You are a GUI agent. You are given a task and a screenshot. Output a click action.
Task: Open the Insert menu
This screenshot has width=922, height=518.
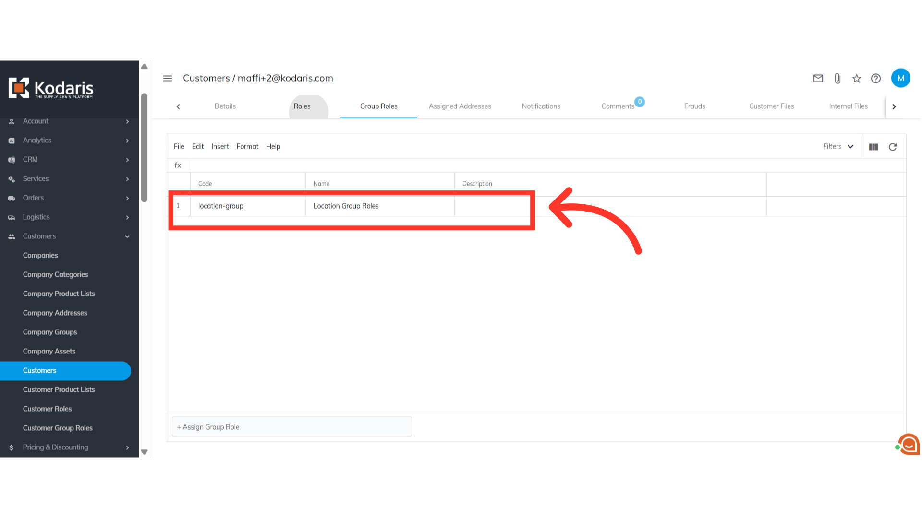tap(220, 147)
